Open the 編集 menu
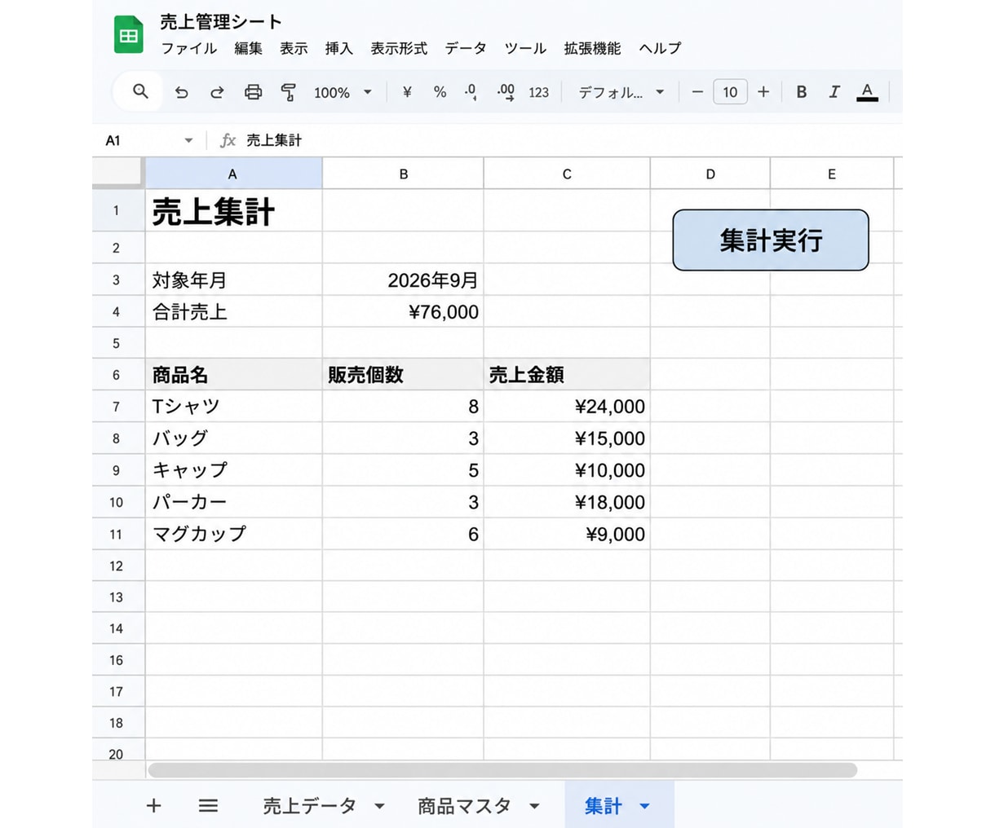The image size is (995, 828). [x=248, y=48]
